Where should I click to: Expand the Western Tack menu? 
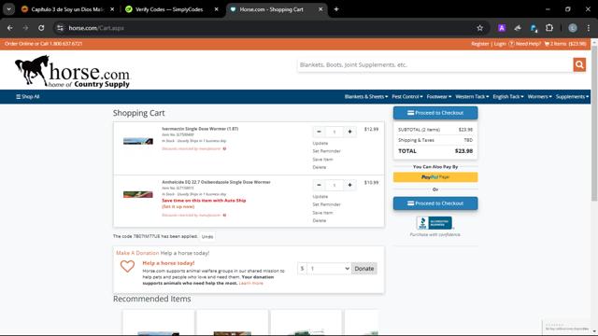point(472,97)
